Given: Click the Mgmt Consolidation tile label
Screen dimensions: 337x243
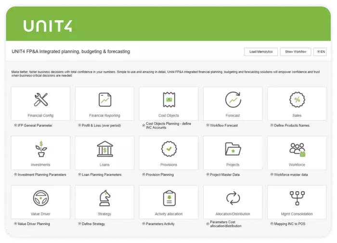Looking at the screenshot, I should [x=297, y=214].
